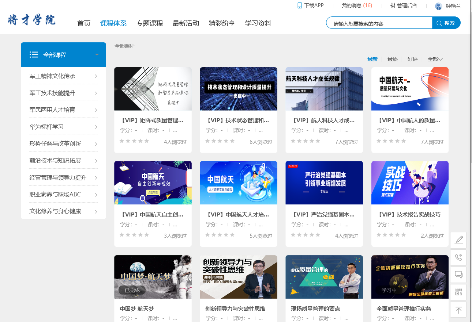Click title 全面质量管理推行实务
This screenshot has height=322, width=472.
click(404, 309)
